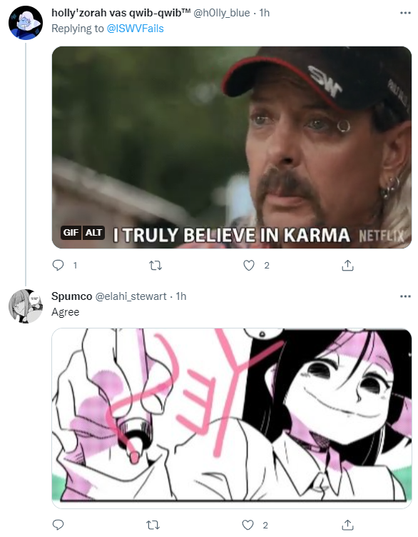The image size is (418, 537).
Task: Like the tweet from @h0lly_blue
Action: pos(249,265)
